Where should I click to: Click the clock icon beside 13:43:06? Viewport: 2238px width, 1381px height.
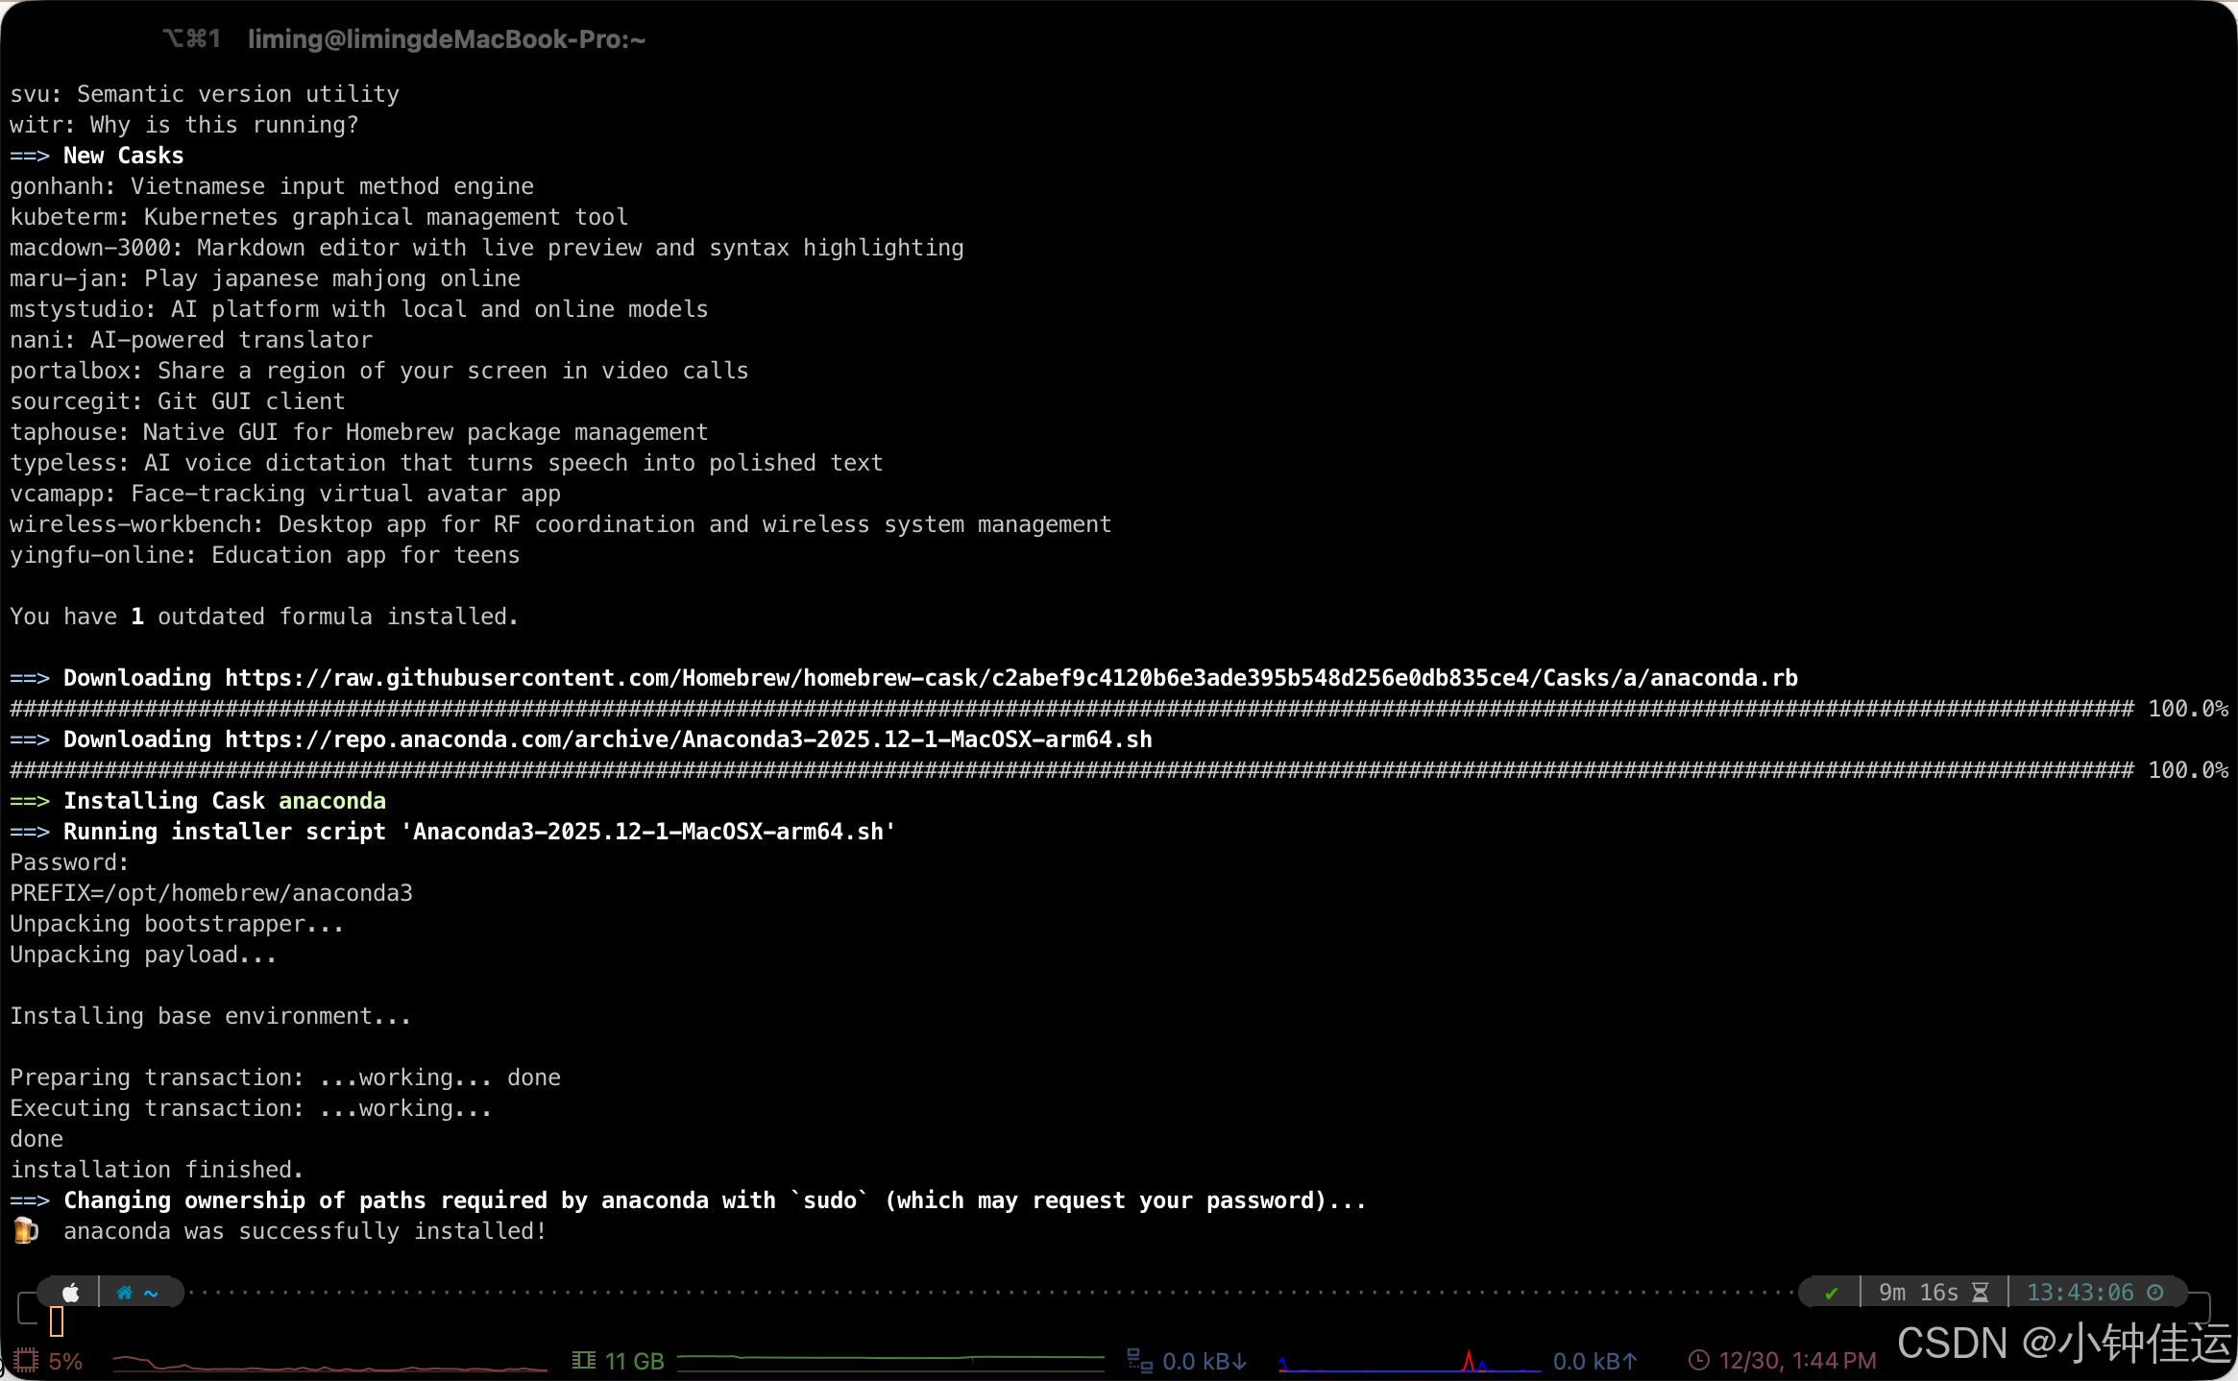[2155, 1292]
